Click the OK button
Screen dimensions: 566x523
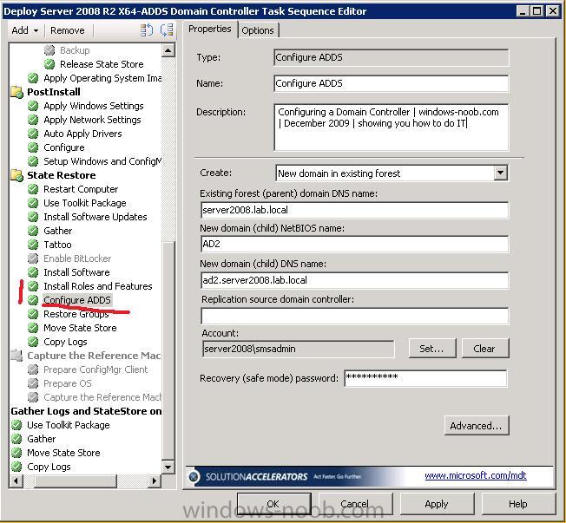tap(273, 504)
